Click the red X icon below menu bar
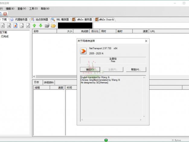The width and height of the screenshot is (189, 142). (x=5, y=14)
